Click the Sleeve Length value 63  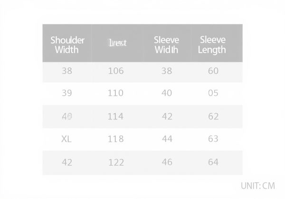(x=213, y=139)
